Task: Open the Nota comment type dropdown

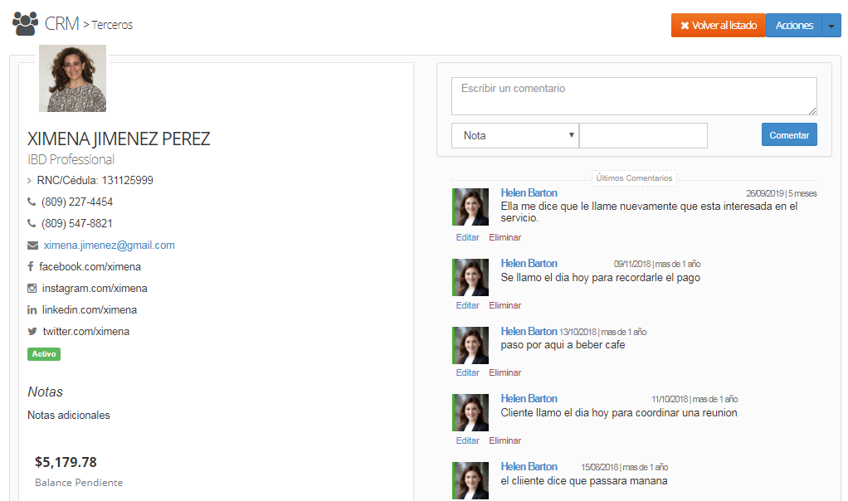Action: coord(514,135)
